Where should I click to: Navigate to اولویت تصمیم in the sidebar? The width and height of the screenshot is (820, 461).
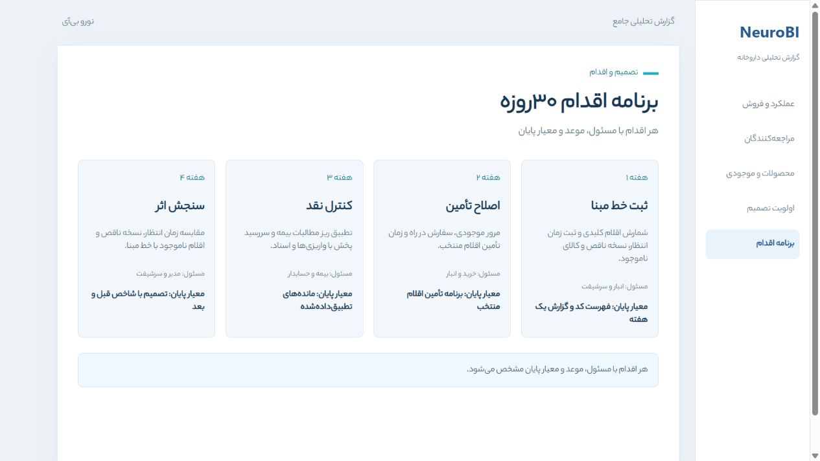pos(753,208)
